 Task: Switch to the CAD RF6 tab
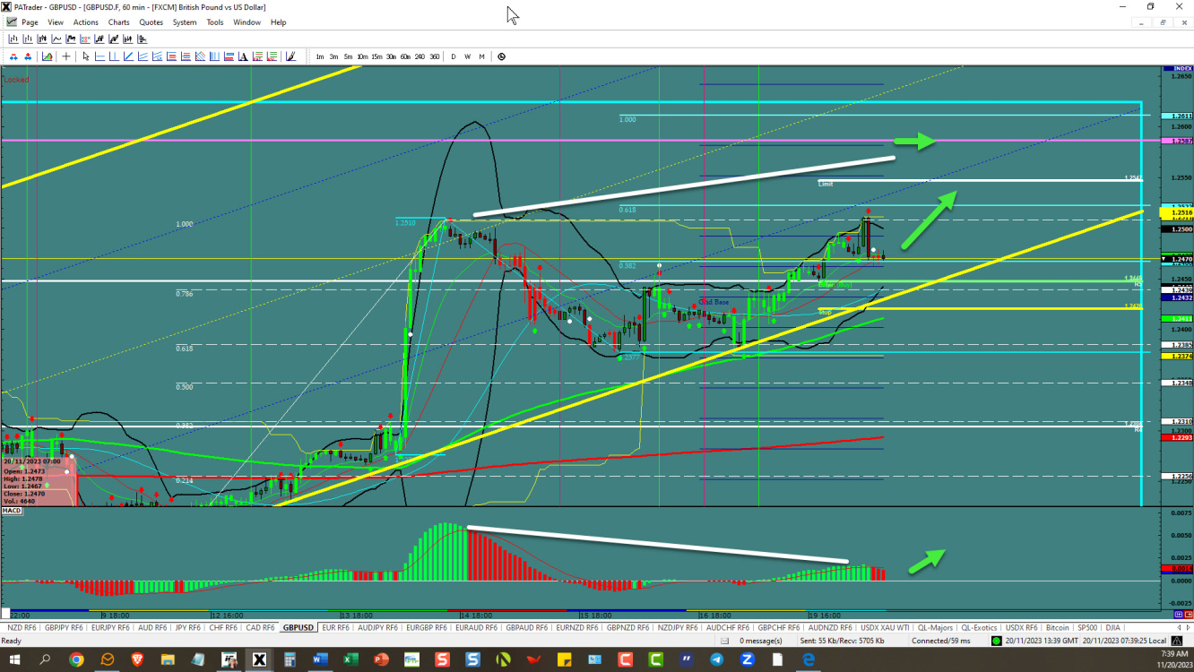click(260, 627)
